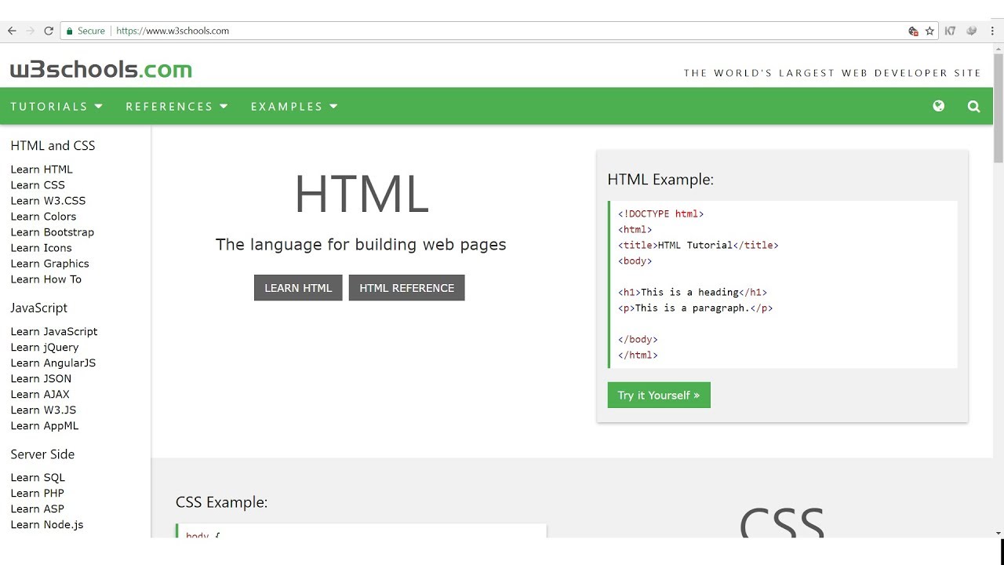Open the Learn CSS sidebar link
The height and width of the screenshot is (565, 1004).
[x=38, y=185]
